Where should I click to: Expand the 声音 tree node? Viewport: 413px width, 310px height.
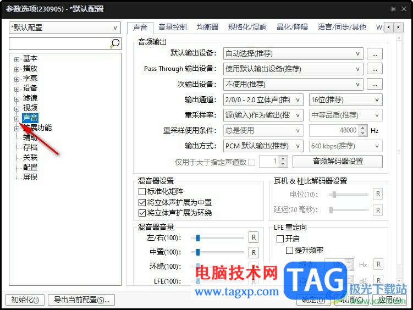pyautogui.click(x=16, y=119)
